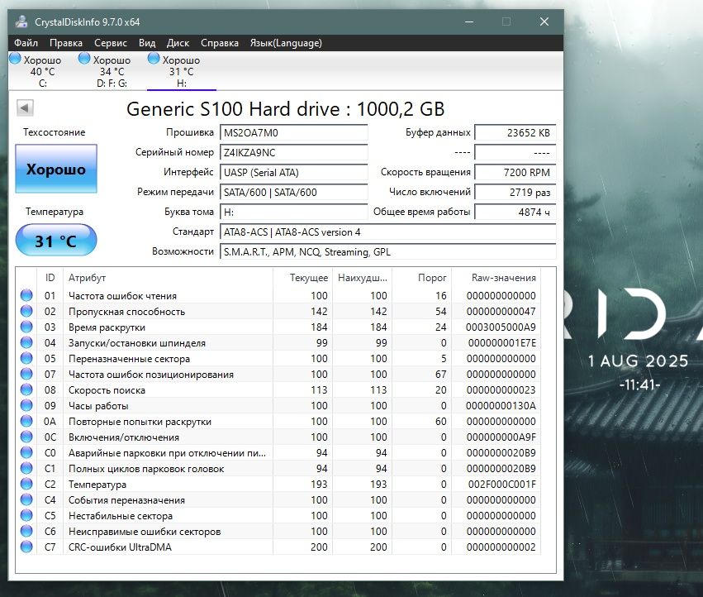
Task: Open the Диск menu
Action: (178, 43)
